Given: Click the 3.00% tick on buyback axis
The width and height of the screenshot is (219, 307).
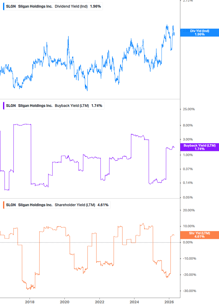Looking at the screenshot, I should click(188, 139).
